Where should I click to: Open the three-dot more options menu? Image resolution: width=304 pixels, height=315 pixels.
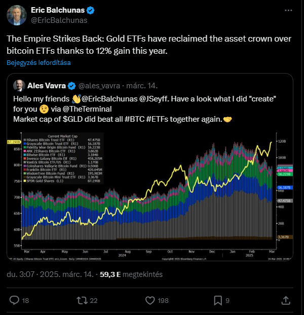pyautogui.click(x=288, y=11)
